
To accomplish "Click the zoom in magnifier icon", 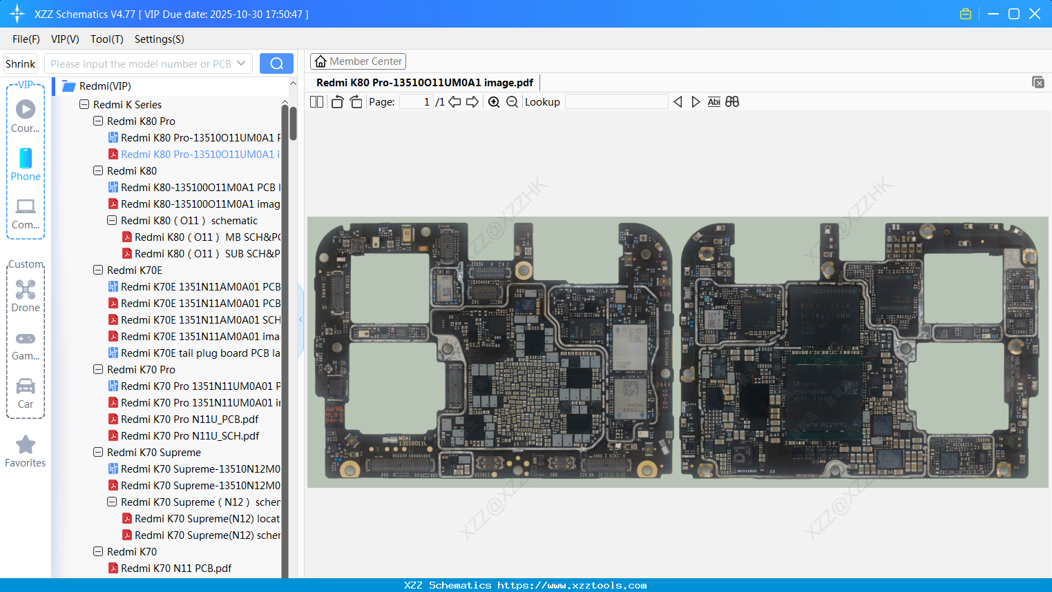I will point(494,102).
